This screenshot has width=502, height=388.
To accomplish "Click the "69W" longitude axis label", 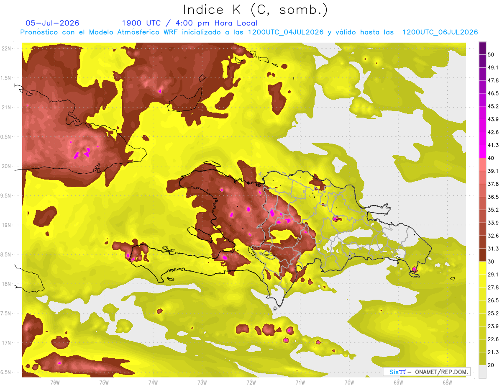I will 398,383.
